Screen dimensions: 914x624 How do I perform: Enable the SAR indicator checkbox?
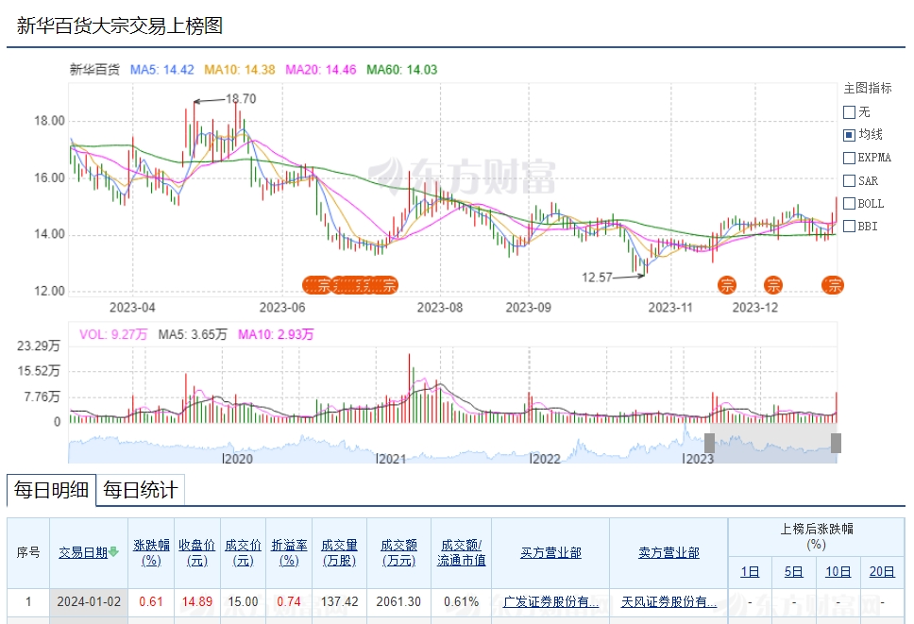pos(849,180)
